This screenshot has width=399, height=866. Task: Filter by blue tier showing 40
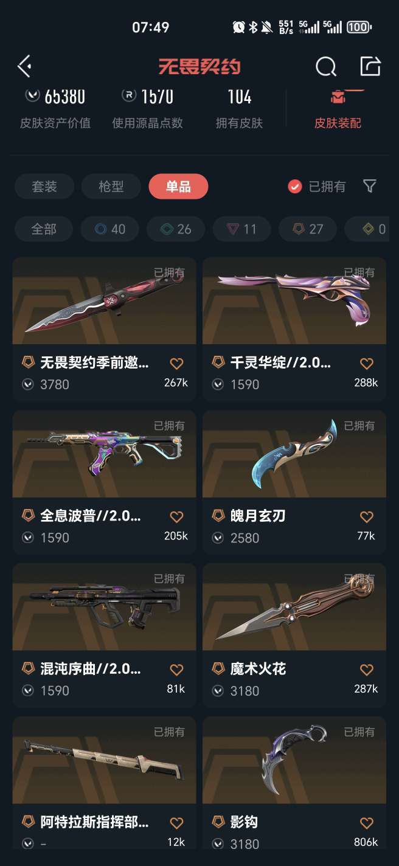[109, 229]
